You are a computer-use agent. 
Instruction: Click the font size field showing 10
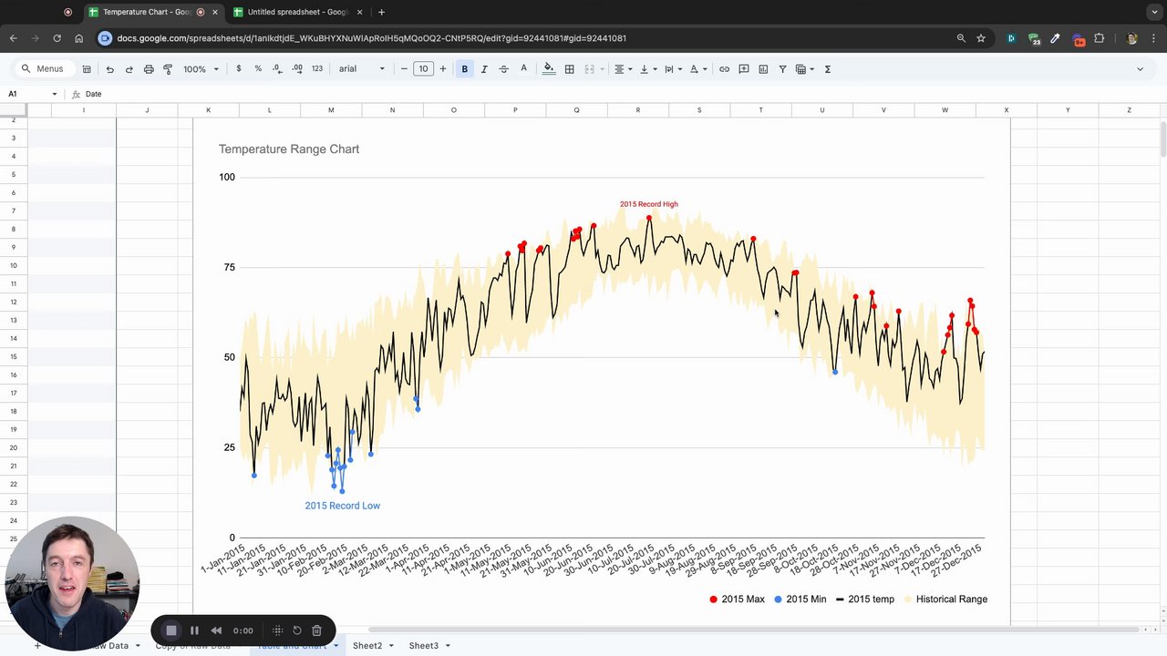tap(423, 69)
